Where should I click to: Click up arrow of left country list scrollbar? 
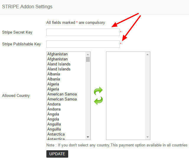(x=88, y=55)
